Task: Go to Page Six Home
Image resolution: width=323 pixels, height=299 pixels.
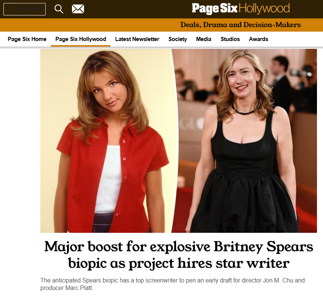Action: point(27,39)
